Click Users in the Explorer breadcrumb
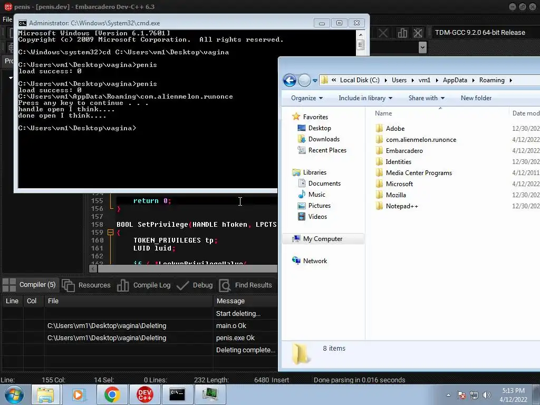This screenshot has width=540, height=405. (399, 80)
